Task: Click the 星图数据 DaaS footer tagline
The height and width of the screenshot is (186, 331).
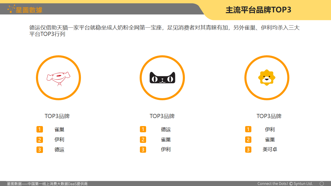Action: [x=47, y=184]
